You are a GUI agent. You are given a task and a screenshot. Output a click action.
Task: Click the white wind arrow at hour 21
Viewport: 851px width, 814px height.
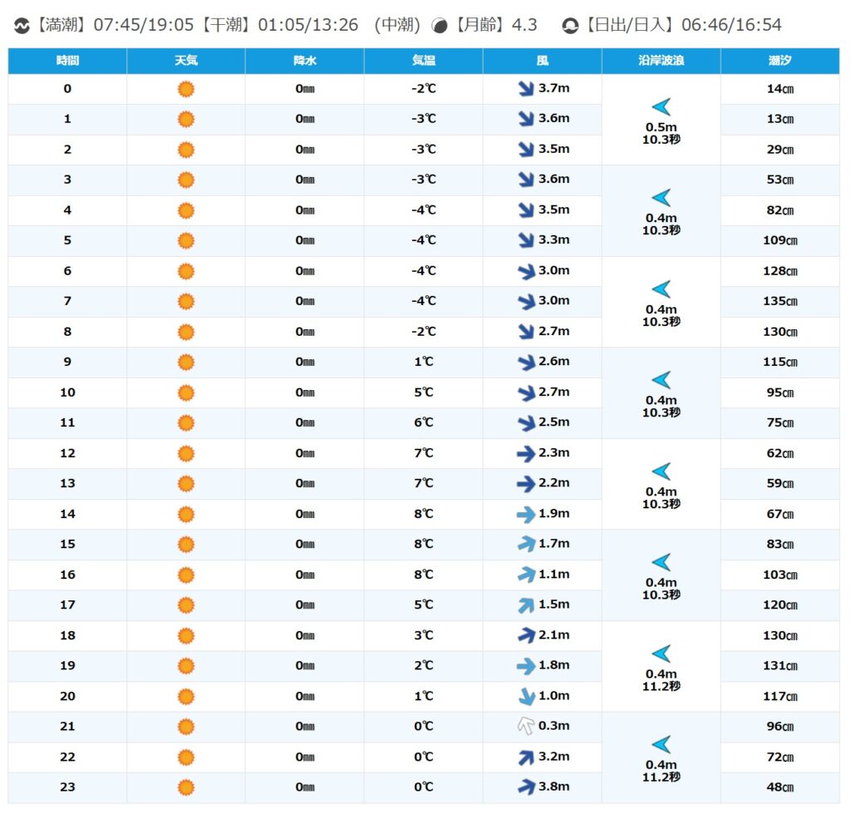coord(525,726)
